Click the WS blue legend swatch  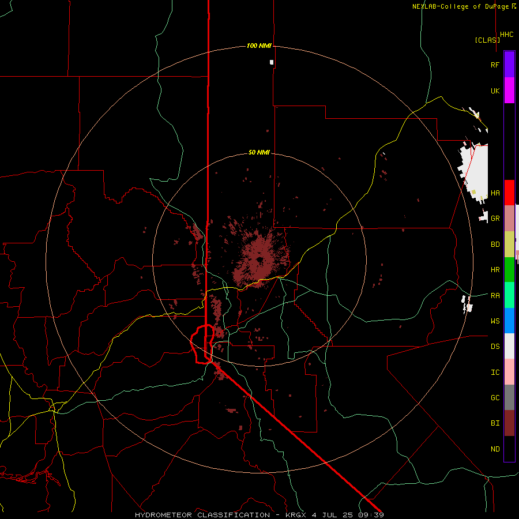point(509,321)
